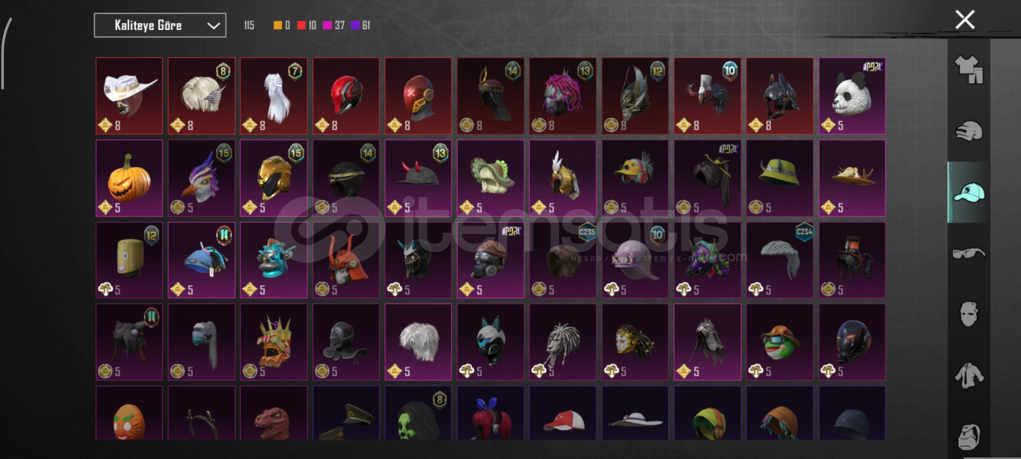Select the red quality filter showing 10

coord(307,25)
